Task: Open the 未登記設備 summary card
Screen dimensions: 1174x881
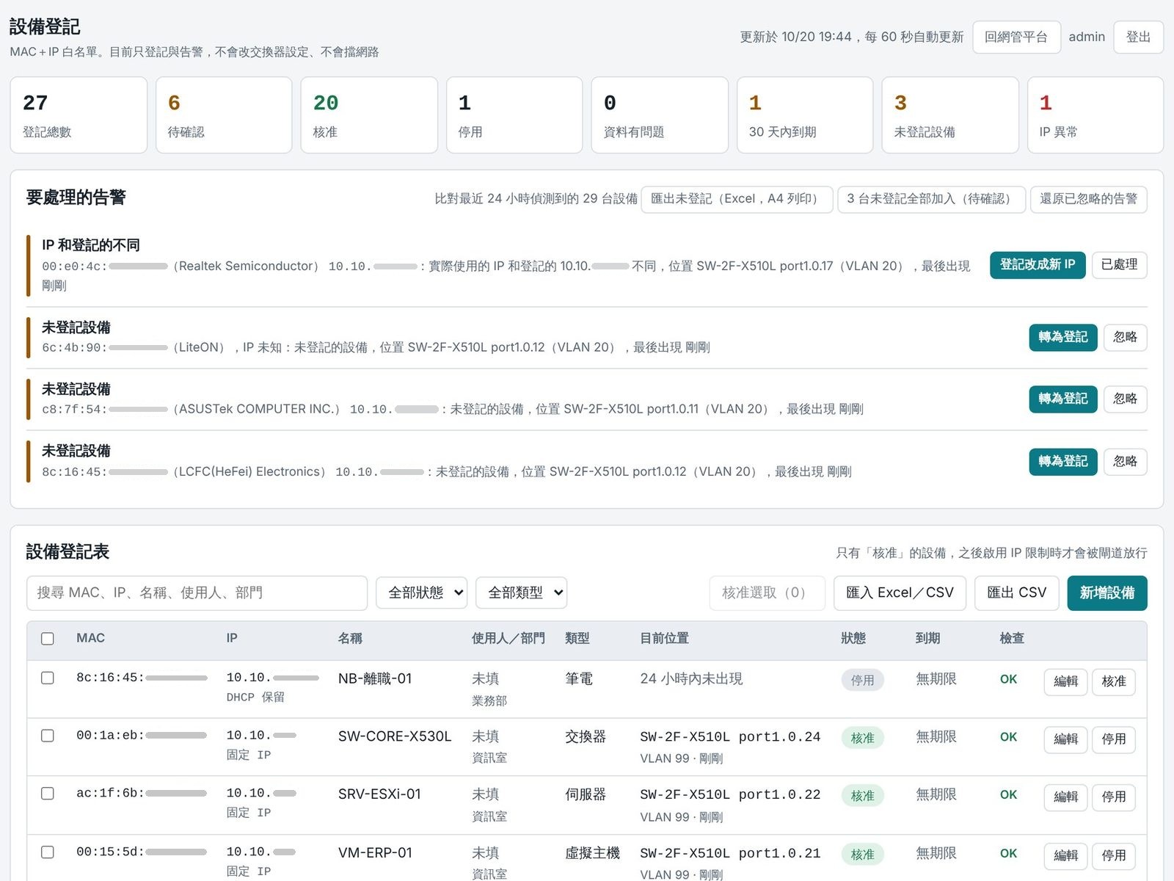Action: (950, 115)
